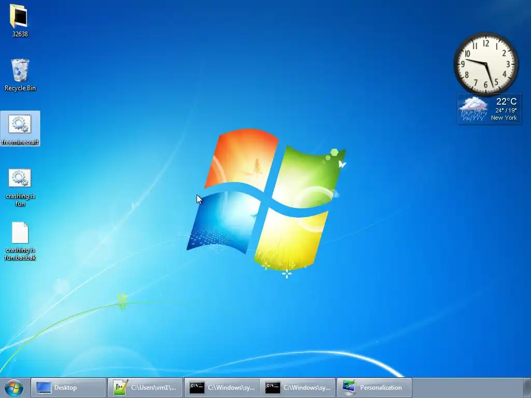Viewport: 531px width, 398px height.
Task: Click the analog clock gadget
Action: coord(485,63)
